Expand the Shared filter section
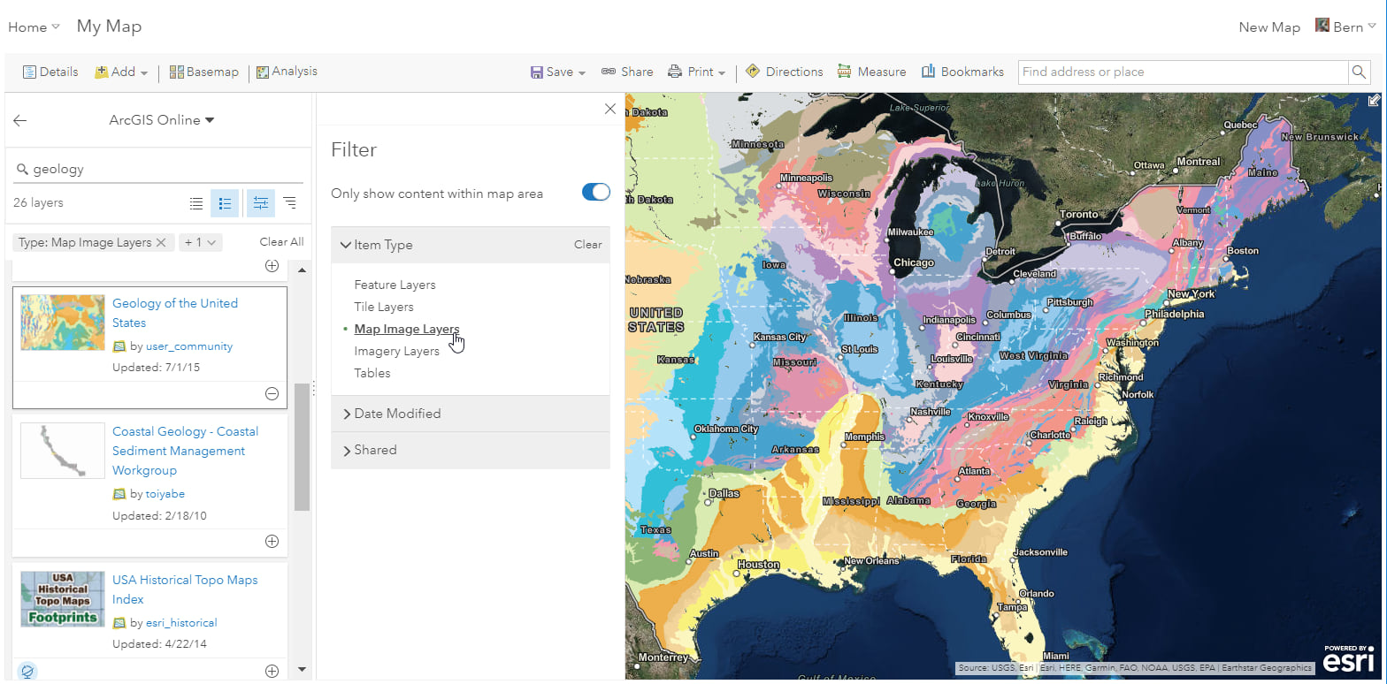 pos(369,450)
